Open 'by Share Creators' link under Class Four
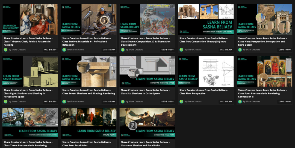 pyautogui.click(x=252, y=102)
